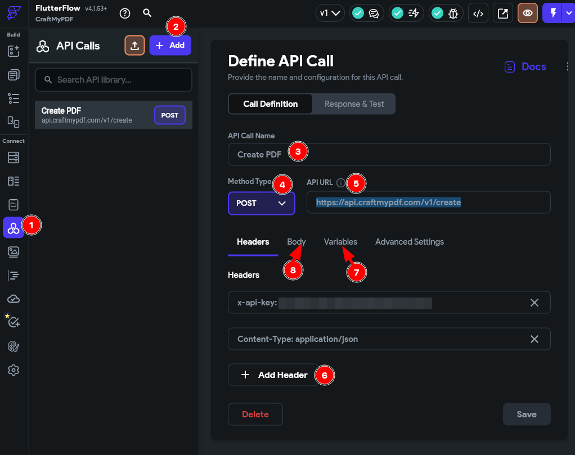Image resolution: width=575 pixels, height=455 pixels.
Task: Open the Docs link
Action: [525, 67]
